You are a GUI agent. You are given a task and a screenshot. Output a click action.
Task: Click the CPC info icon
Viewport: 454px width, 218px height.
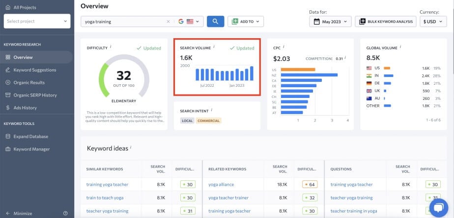point(284,47)
